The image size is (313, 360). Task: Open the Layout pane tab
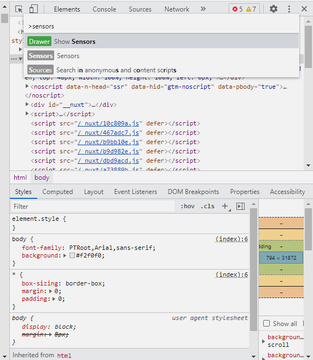coord(94,192)
